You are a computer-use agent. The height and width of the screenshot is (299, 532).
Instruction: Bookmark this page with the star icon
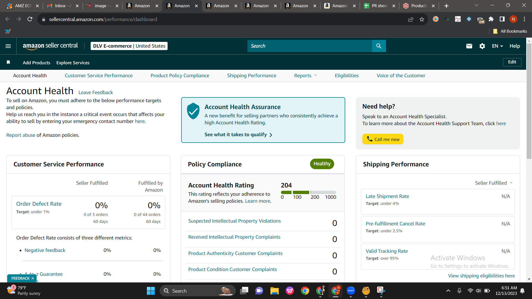pyautogui.click(x=422, y=19)
